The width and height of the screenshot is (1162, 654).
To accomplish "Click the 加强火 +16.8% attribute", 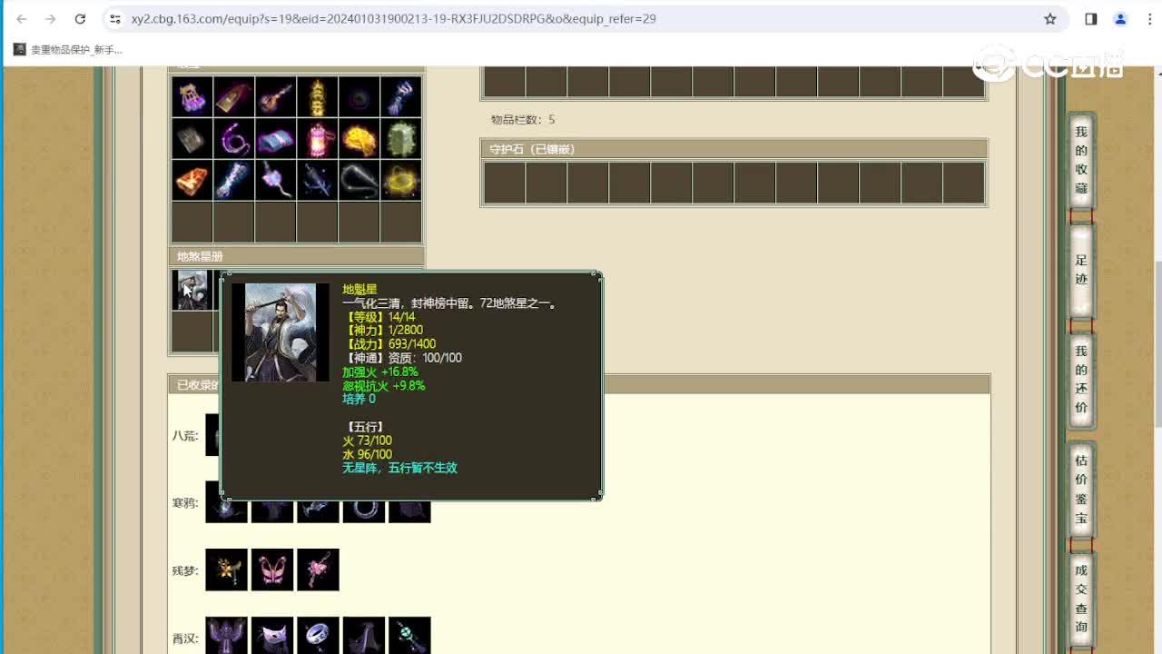I will (380, 372).
